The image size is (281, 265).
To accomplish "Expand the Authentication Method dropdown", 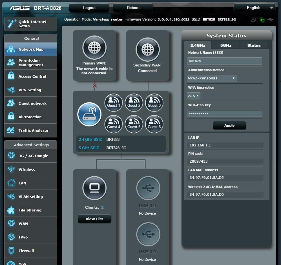I will pyautogui.click(x=211, y=78).
